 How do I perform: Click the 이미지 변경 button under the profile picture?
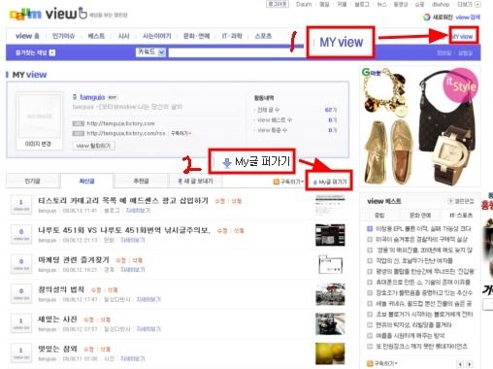coord(38,144)
